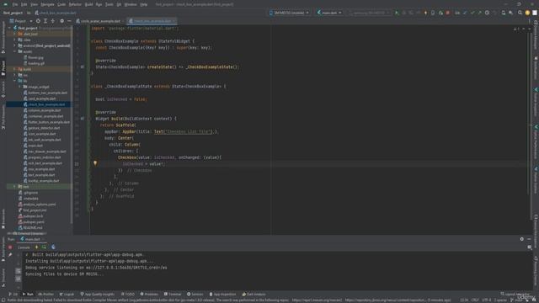
Task: Collapse the assets folder
Action: point(15,51)
